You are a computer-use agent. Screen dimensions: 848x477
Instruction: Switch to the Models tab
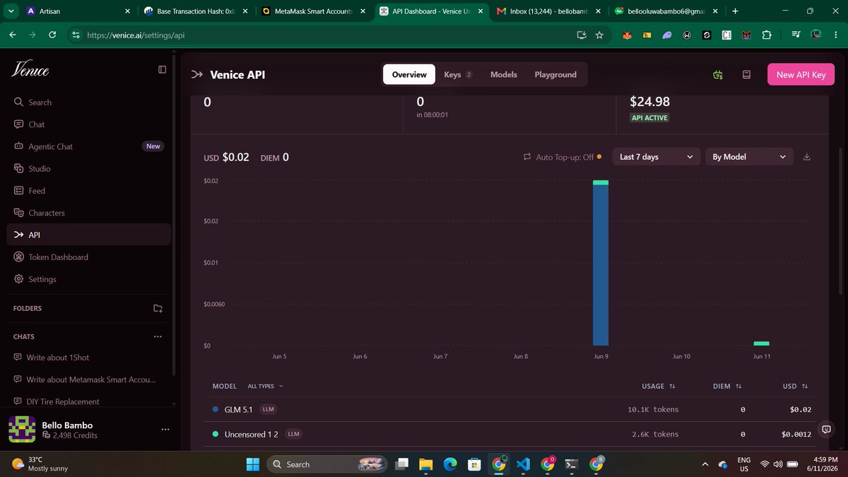tap(504, 74)
